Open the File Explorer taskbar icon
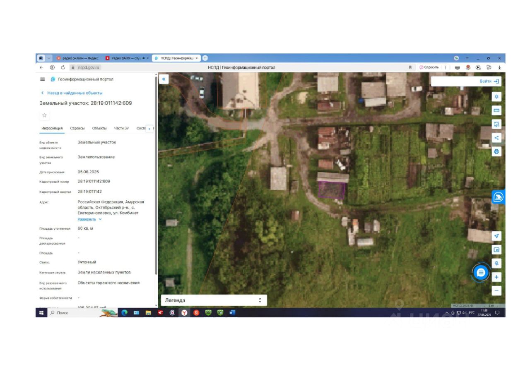Image resolution: width=530 pixels, height=374 pixels. click(148, 313)
